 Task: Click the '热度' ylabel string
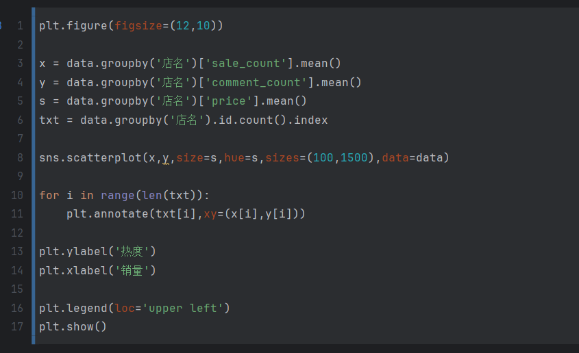(132, 252)
